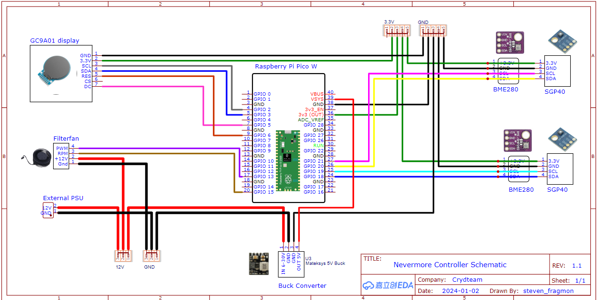Select the REV value "1.1"
This screenshot has width=597, height=300.
pos(577,266)
